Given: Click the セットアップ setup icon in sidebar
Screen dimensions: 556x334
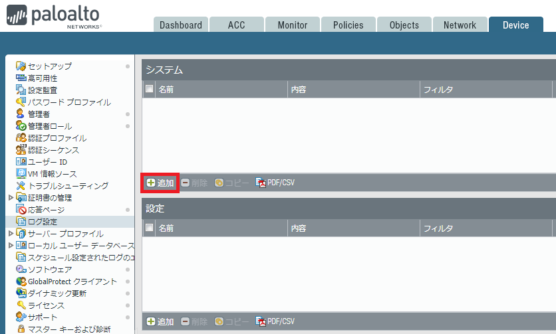Looking at the screenshot, I should pyautogui.click(x=21, y=66).
